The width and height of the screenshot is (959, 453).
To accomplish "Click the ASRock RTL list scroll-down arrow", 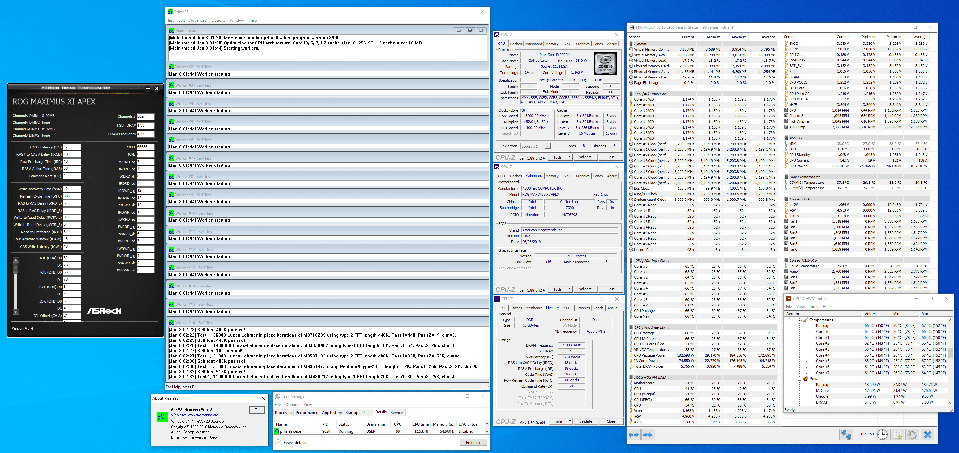I will tap(16, 312).
